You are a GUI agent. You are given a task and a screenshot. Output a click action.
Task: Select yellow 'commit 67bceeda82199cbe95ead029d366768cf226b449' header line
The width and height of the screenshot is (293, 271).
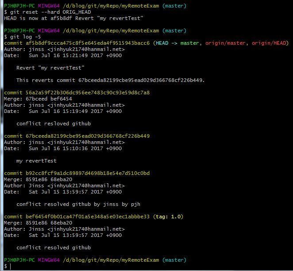(x=77, y=136)
